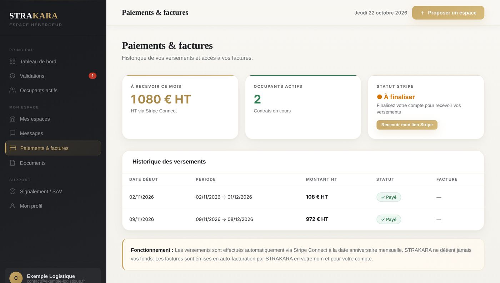Click the Signalement / SAV help icon
Image resolution: width=500 pixels, height=283 pixels.
coord(12,191)
